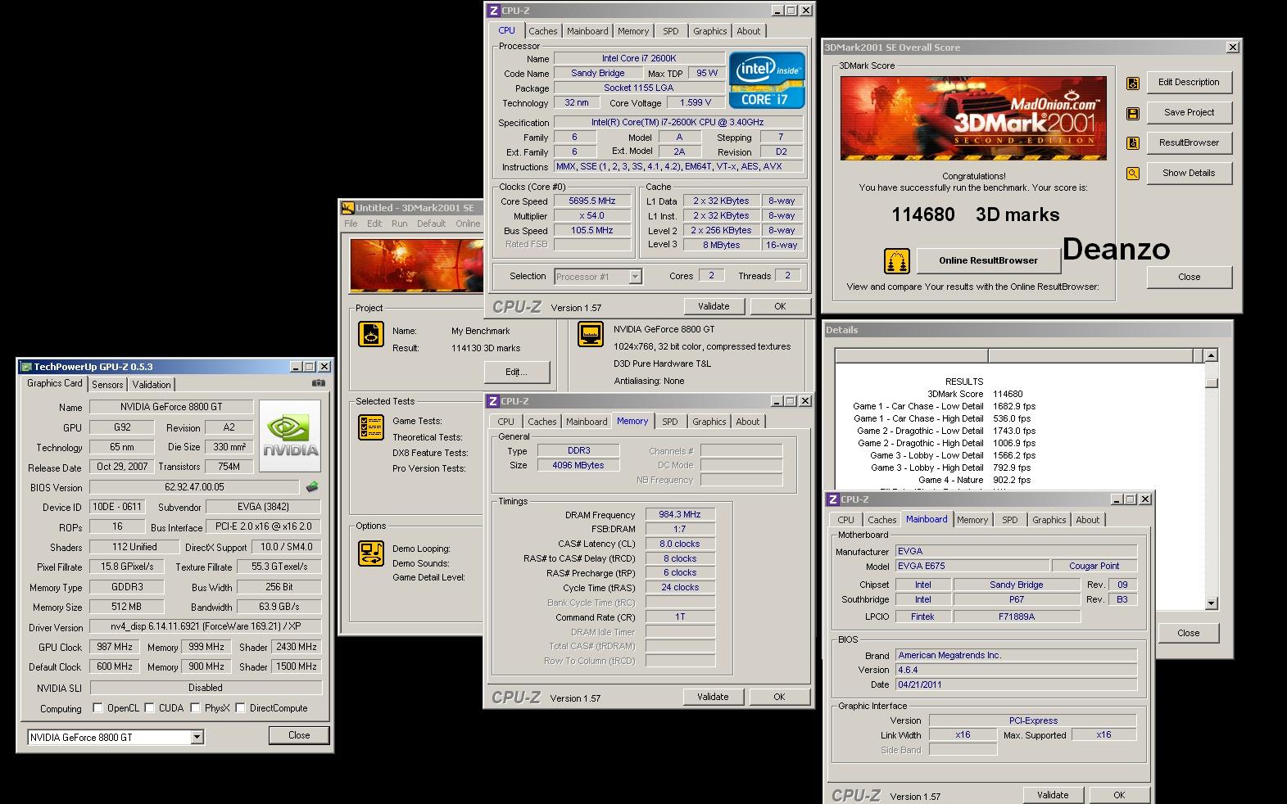1287x804 pixels.
Task: Open the Caches tab in top CPU-Z window
Action: tap(543, 31)
